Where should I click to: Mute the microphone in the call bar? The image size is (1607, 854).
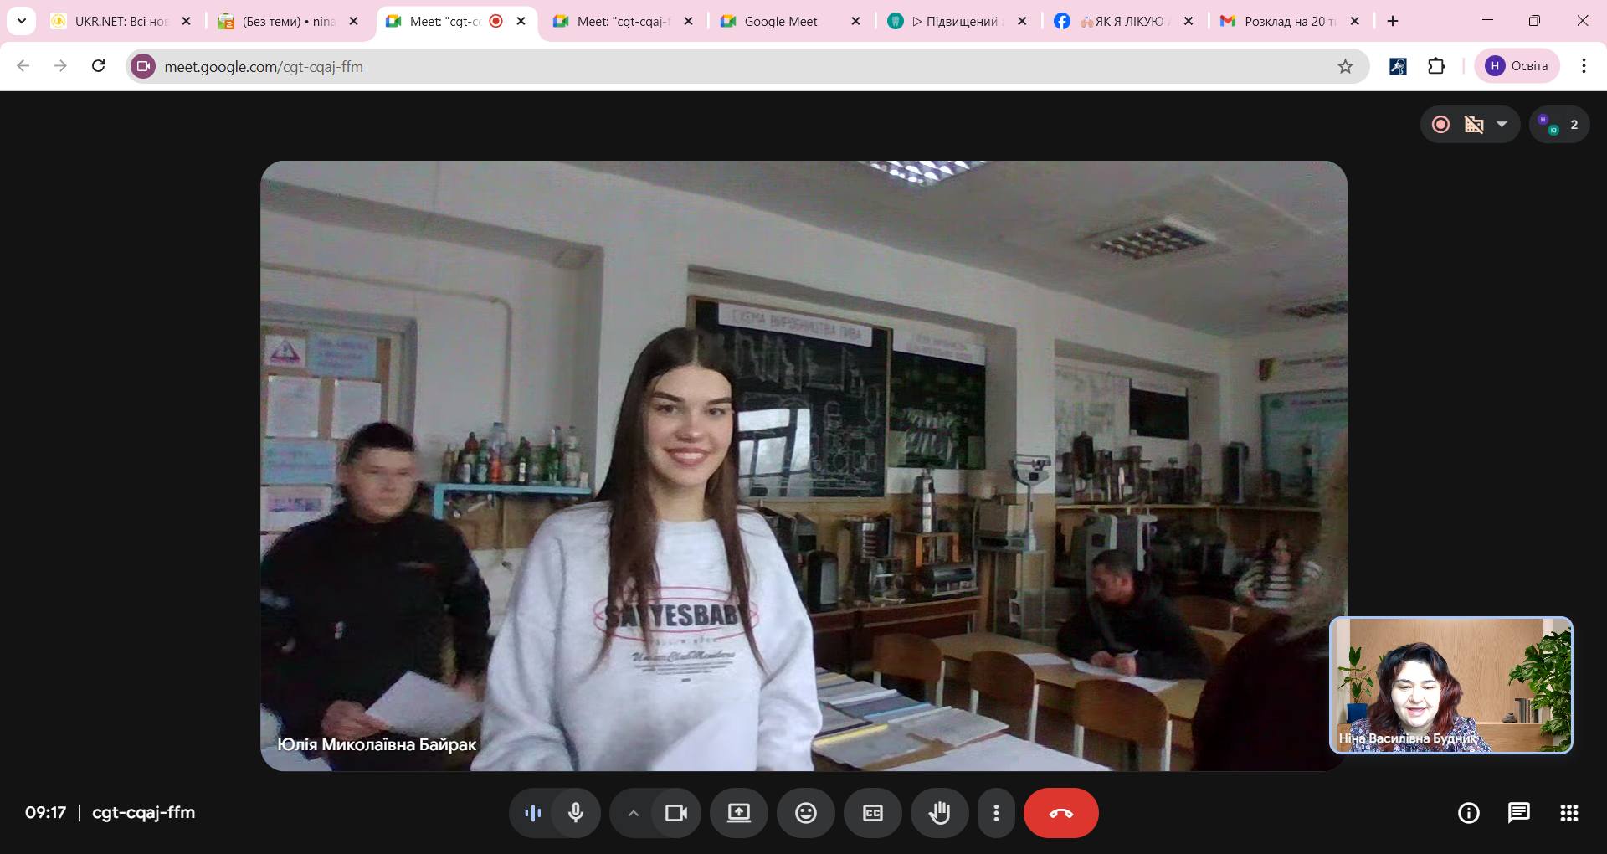point(575,813)
